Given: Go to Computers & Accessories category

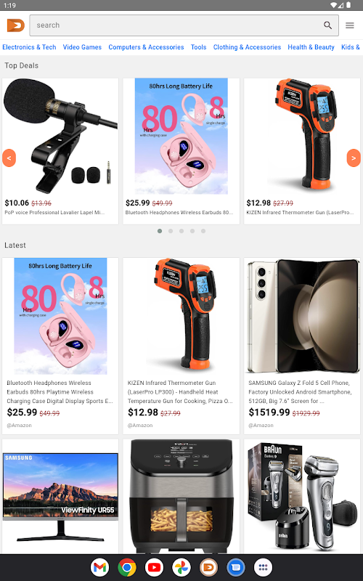Looking at the screenshot, I should pyautogui.click(x=146, y=47).
